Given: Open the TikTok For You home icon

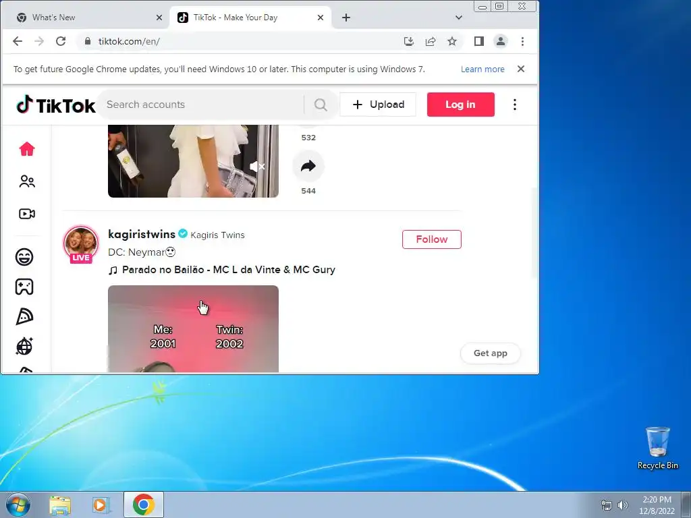Looking at the screenshot, I should pyautogui.click(x=27, y=149).
